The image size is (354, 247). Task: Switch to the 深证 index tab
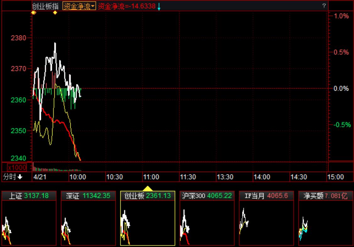click(88, 196)
